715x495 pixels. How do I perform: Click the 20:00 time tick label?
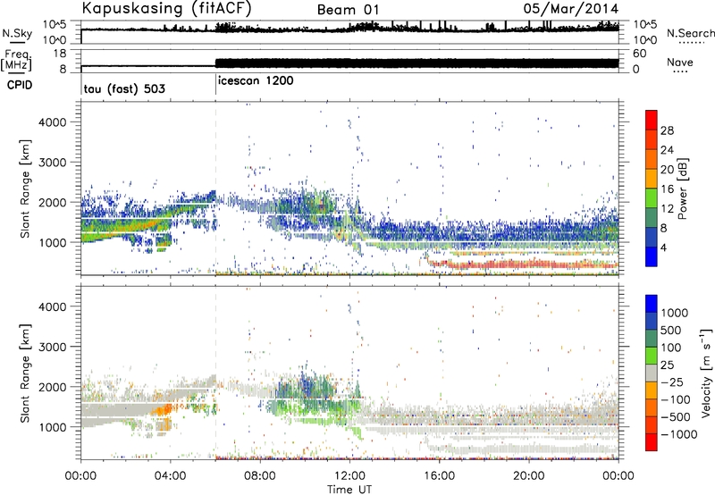(528, 476)
